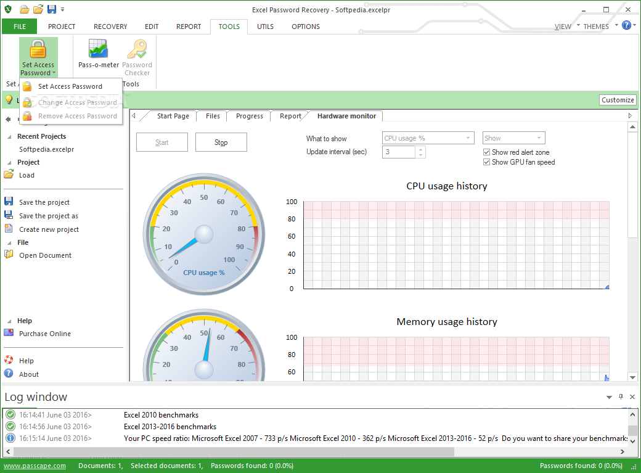Collapse the Recent Projects section

(9, 137)
